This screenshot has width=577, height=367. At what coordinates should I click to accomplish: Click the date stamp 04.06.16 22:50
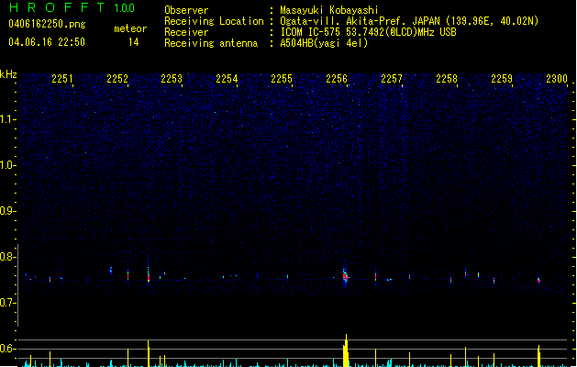(47, 42)
